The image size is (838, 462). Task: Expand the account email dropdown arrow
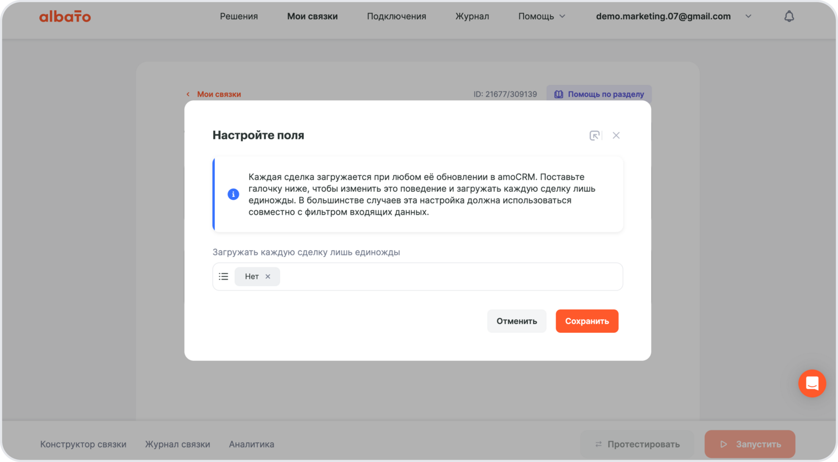(x=748, y=16)
